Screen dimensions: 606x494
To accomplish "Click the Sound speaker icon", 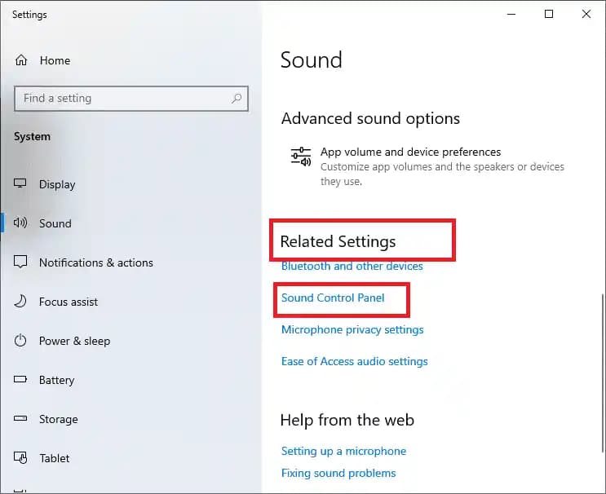I will point(21,223).
